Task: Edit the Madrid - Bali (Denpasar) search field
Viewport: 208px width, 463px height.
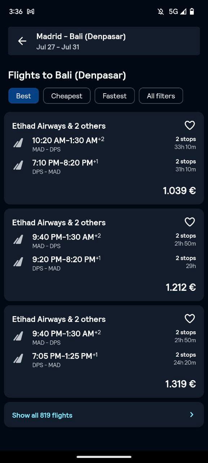Action: [x=104, y=41]
